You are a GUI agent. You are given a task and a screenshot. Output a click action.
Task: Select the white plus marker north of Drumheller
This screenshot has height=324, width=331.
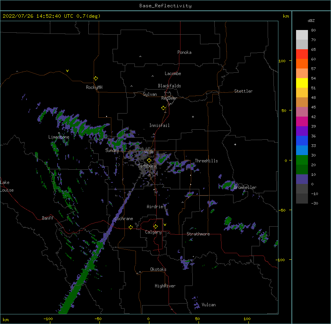pyautogui.click(x=235, y=144)
